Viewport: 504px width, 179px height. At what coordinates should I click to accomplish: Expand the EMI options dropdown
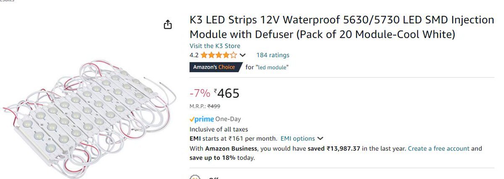tap(302, 138)
